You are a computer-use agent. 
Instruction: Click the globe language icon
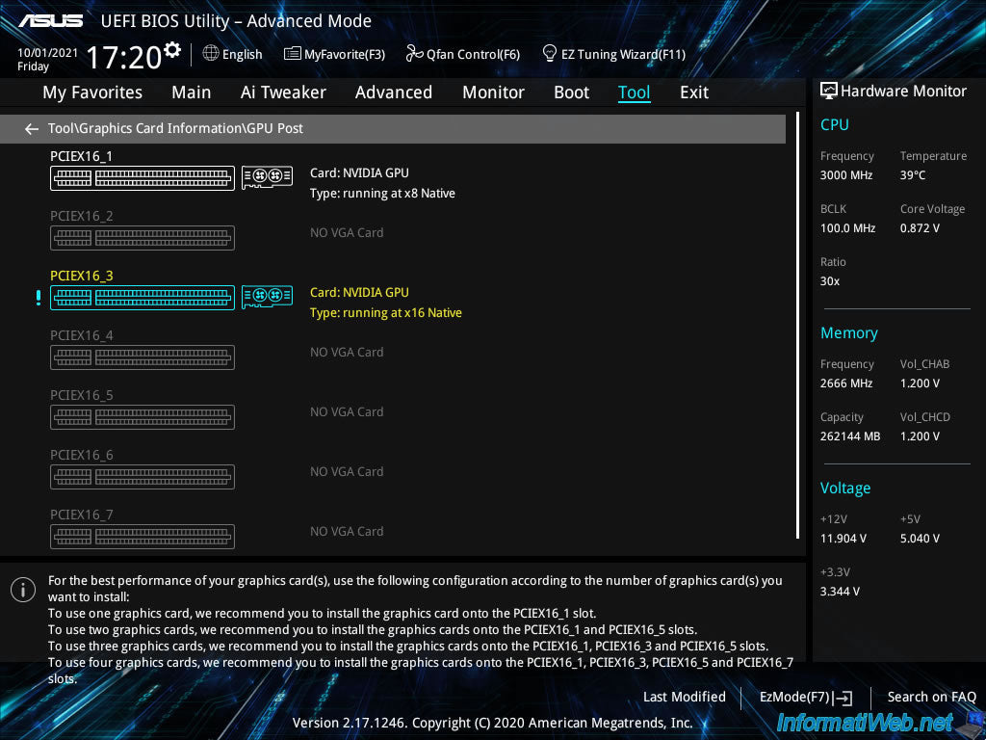point(211,54)
